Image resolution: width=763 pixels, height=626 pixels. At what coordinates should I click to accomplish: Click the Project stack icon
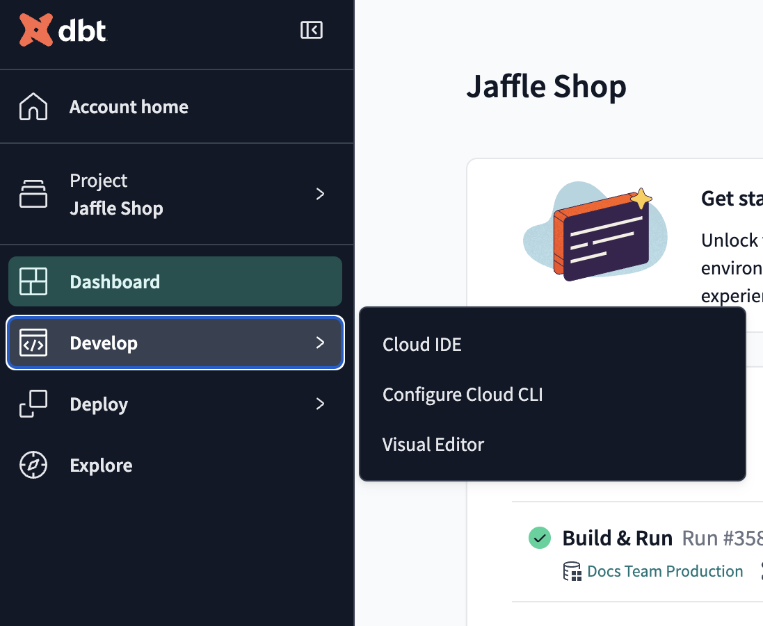[33, 194]
